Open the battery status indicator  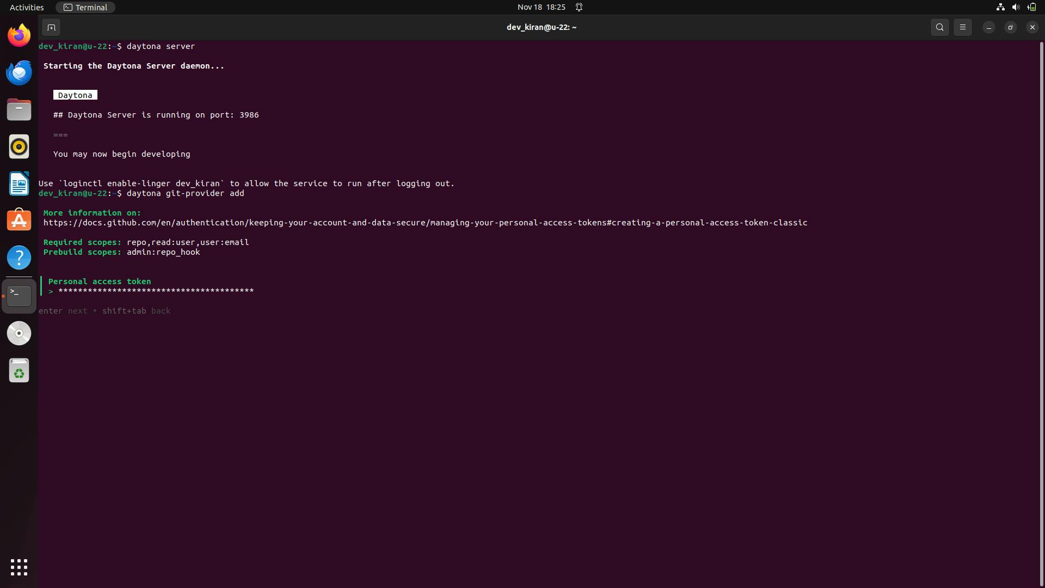[1031, 7]
